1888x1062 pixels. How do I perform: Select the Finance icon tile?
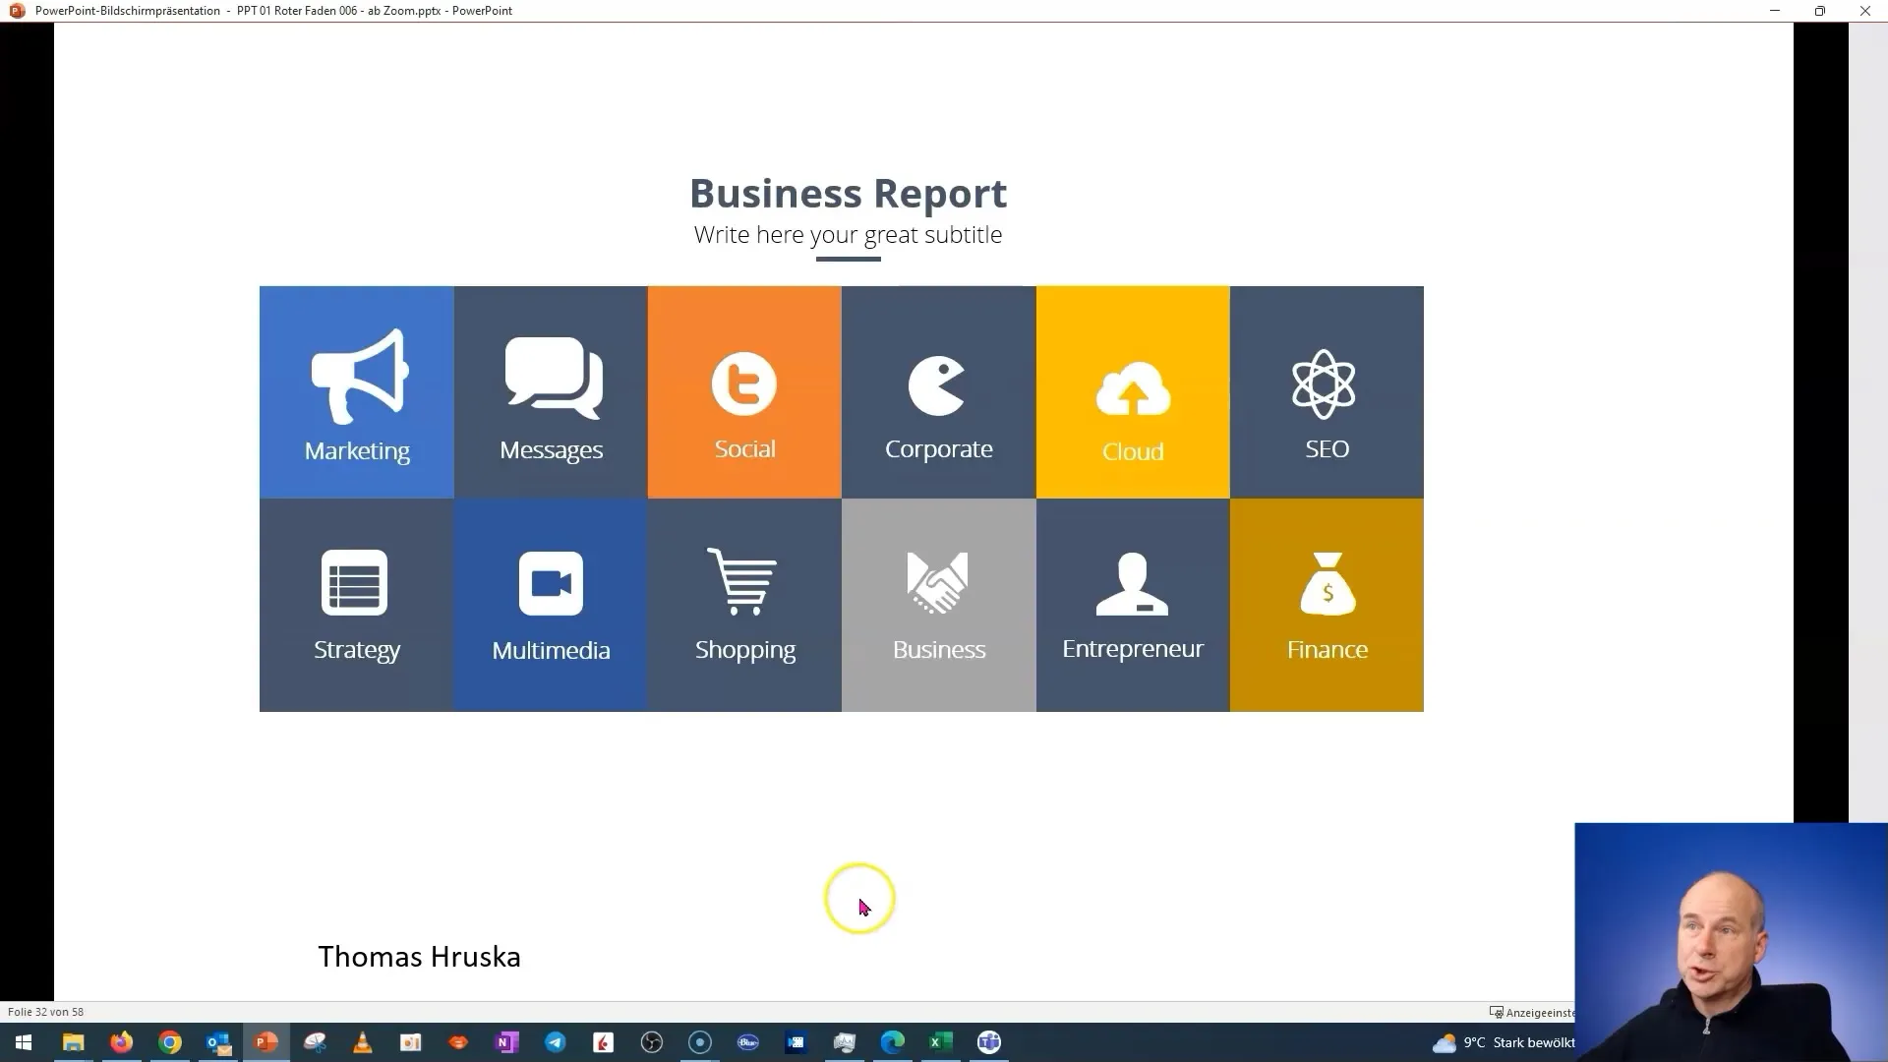[1326, 603]
